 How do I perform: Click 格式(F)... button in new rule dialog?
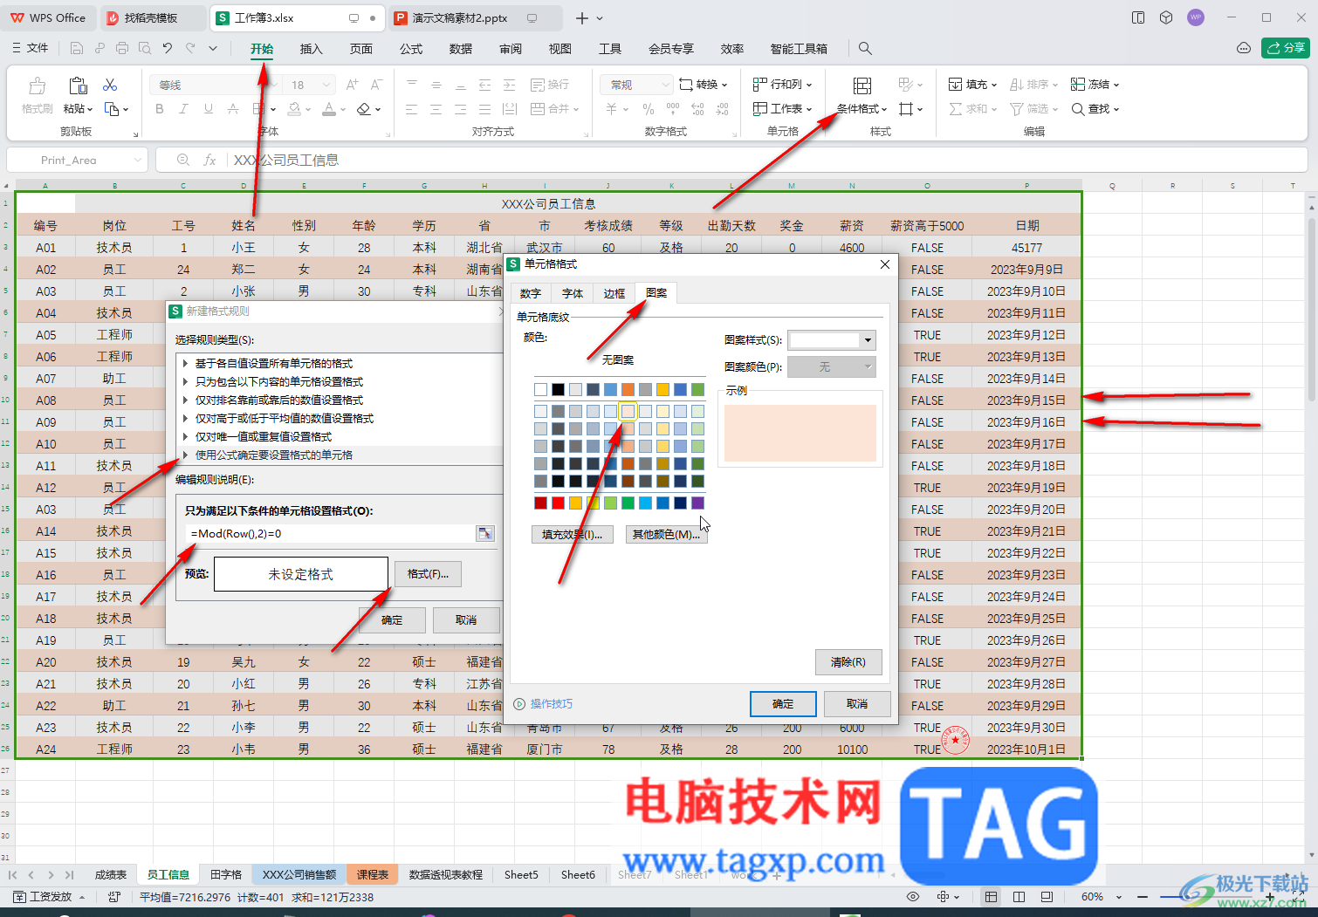pos(428,574)
